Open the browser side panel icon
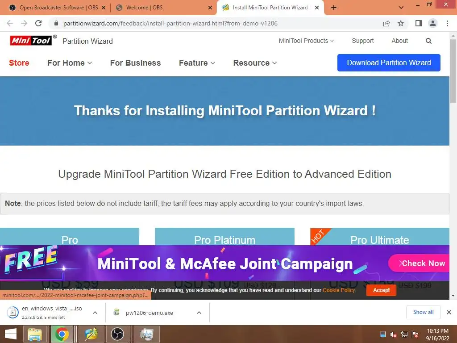The image size is (457, 343). 419,23
